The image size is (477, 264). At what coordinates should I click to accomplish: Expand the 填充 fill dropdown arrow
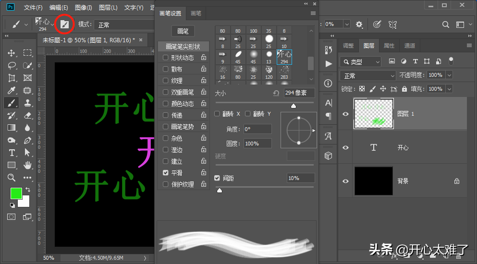[x=449, y=89]
